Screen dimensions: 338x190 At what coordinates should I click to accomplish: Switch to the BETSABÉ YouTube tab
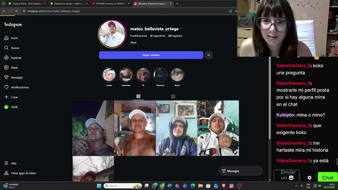click(110, 4)
